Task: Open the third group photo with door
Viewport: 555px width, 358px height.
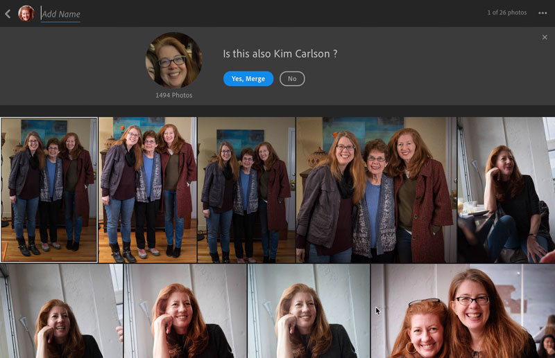Action: click(x=246, y=190)
